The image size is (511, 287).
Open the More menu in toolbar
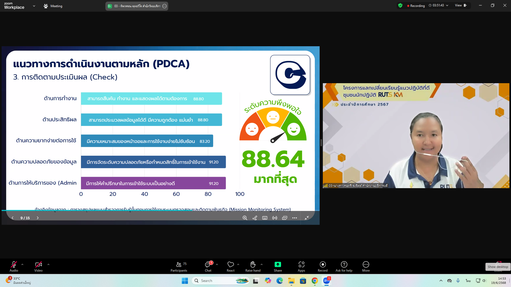[x=366, y=266]
